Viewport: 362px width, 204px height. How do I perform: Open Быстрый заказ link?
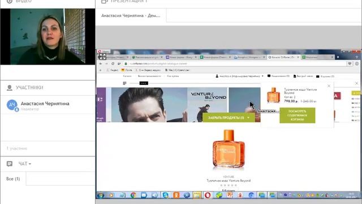pos(303,76)
